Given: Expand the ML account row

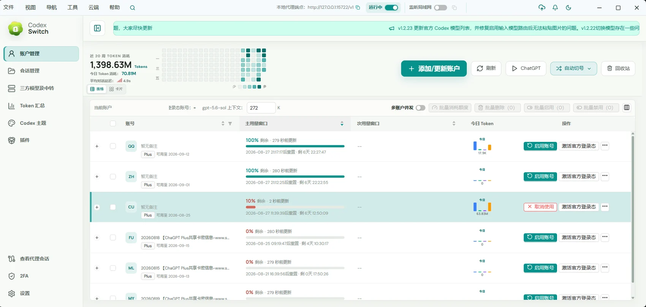Looking at the screenshot, I should [97, 268].
